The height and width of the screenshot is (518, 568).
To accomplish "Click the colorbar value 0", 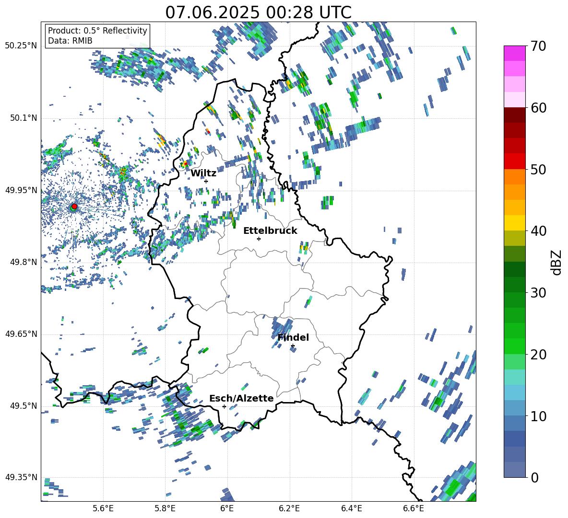I will [x=534, y=477].
